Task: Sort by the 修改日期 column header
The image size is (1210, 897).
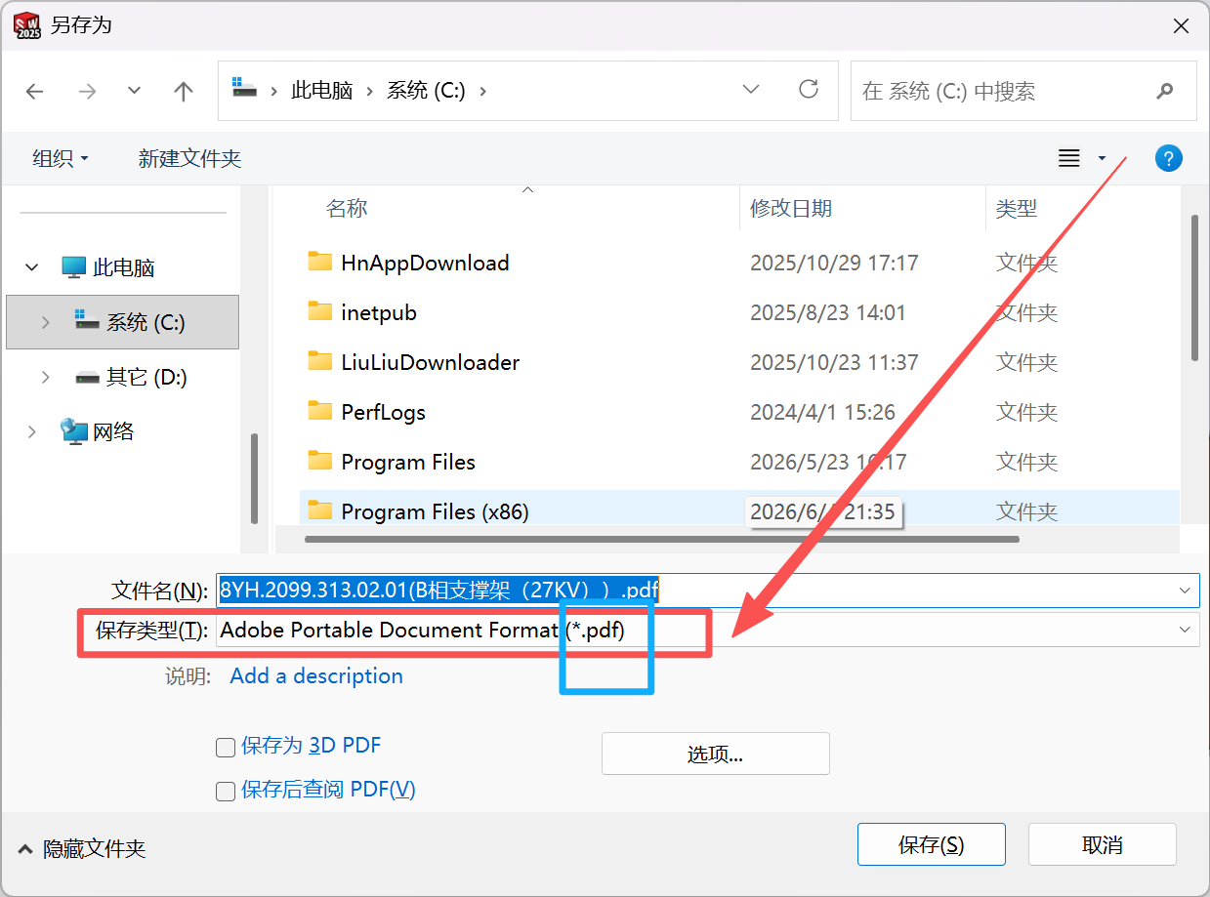Action: (791, 208)
